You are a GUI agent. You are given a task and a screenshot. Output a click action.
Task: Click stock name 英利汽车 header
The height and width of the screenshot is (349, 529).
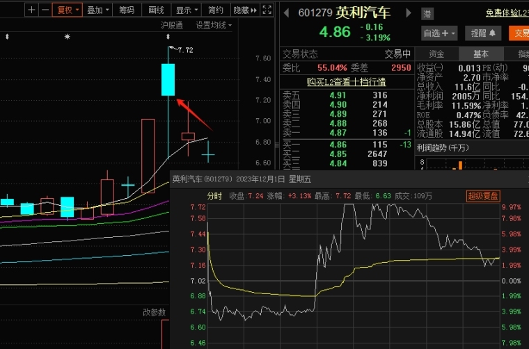(x=363, y=13)
